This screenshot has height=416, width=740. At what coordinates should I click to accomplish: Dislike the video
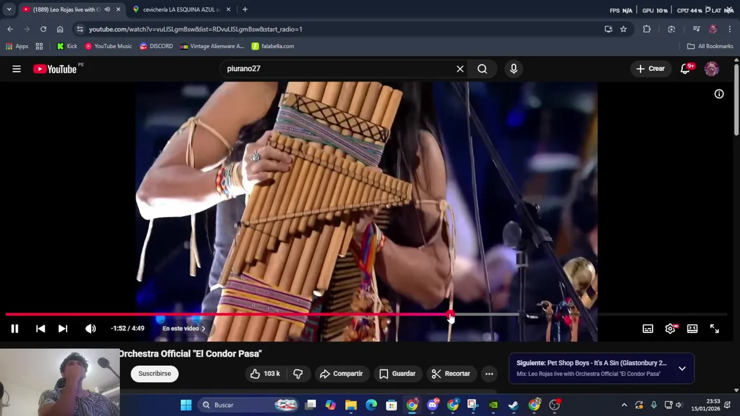298,374
